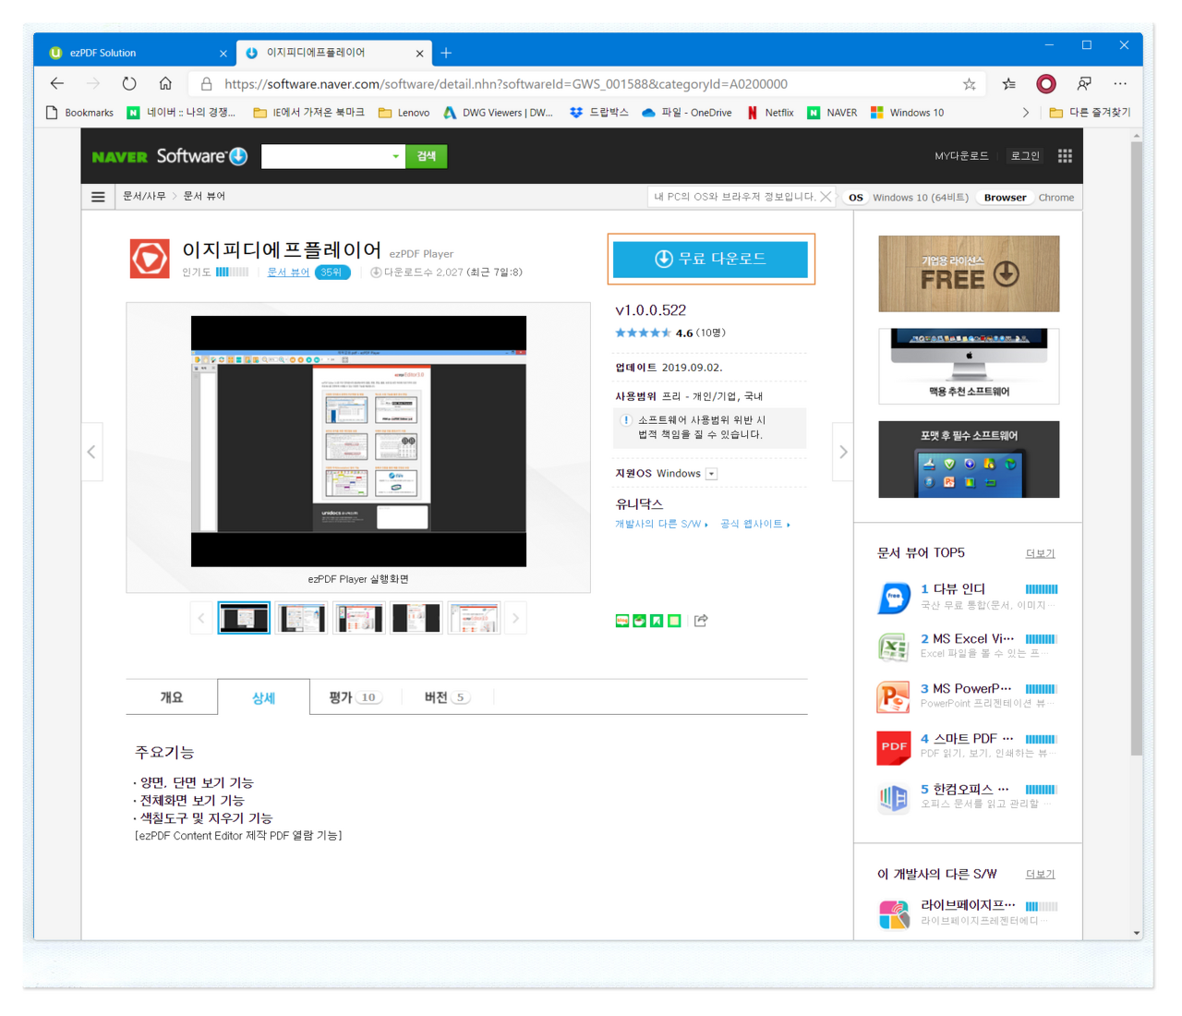Viewport: 1182px width, 1016px height.
Task: Click the red Opera-style extension icon
Action: tap(1046, 84)
